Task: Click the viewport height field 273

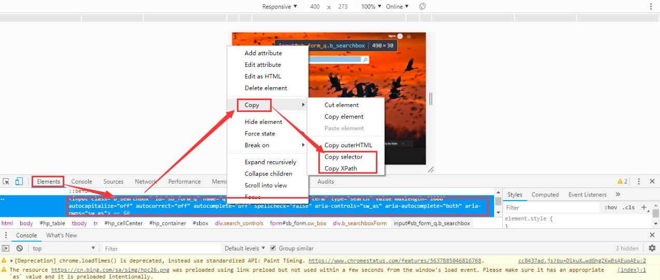Action: pos(342,7)
